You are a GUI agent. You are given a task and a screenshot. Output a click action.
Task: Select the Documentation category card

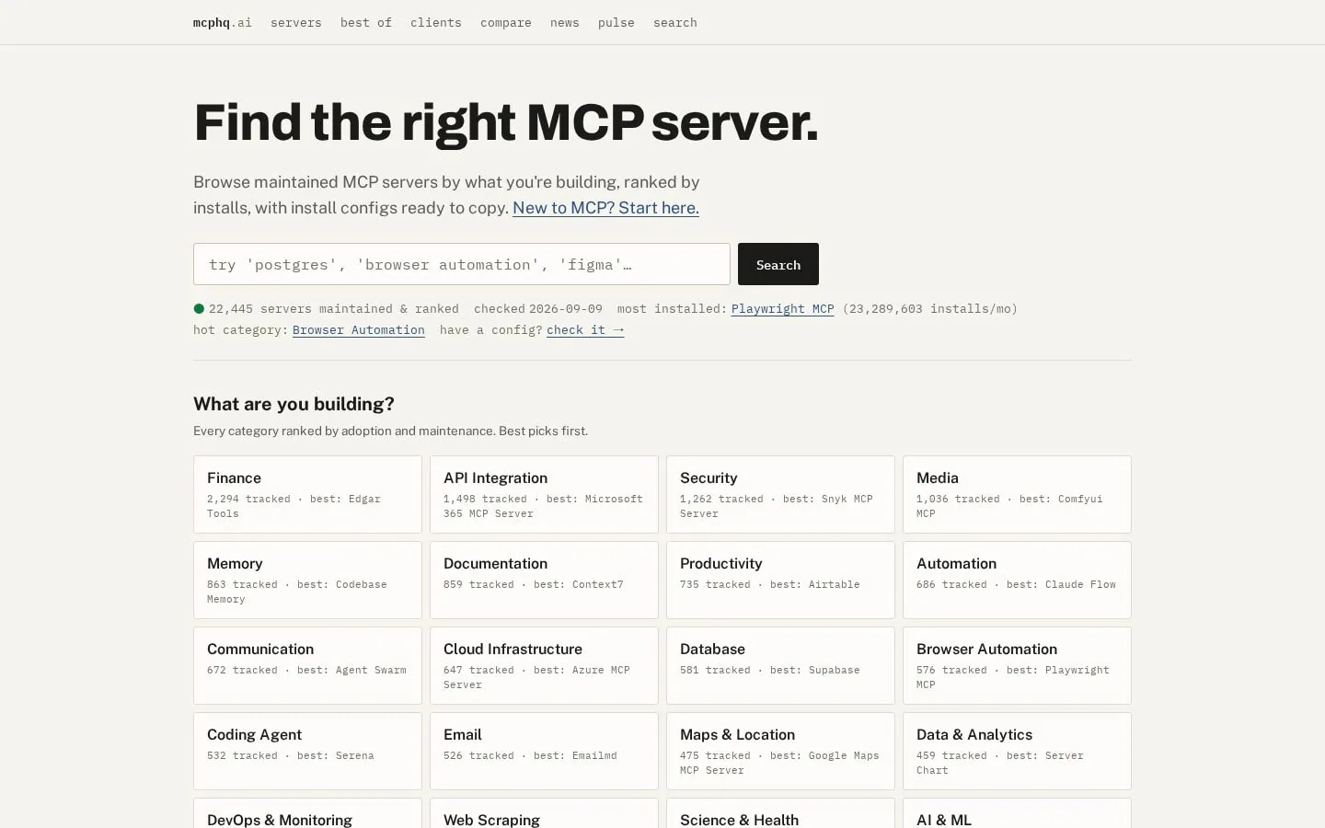(x=544, y=580)
